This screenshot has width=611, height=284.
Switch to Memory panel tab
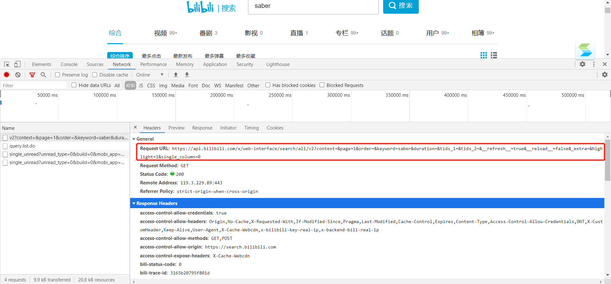click(185, 64)
